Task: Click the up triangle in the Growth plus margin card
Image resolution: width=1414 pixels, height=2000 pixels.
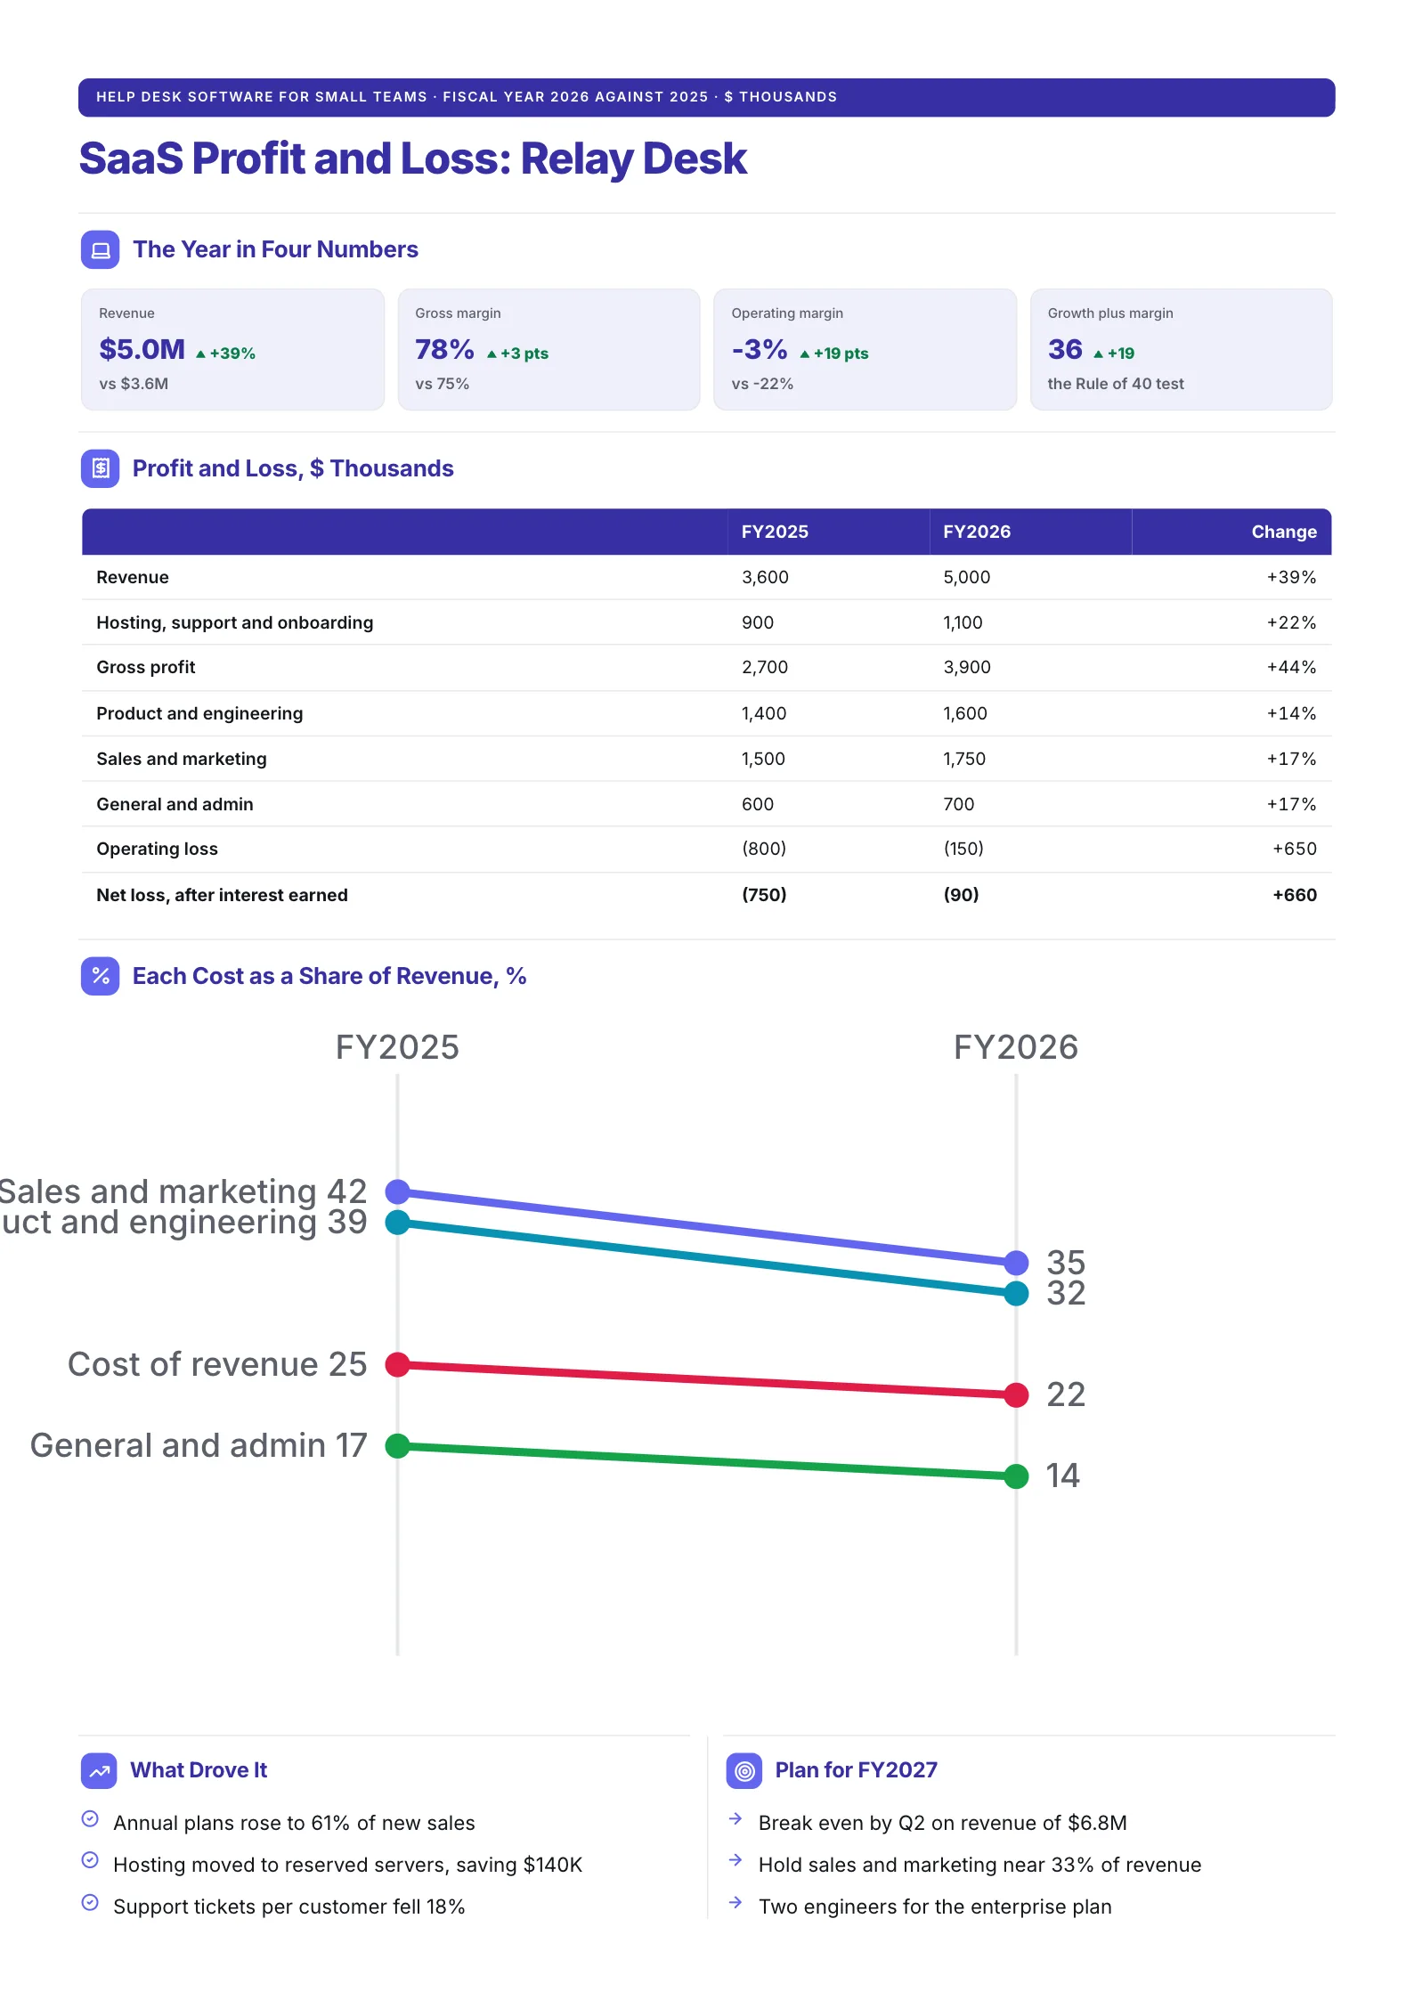Action: [x=1098, y=354]
